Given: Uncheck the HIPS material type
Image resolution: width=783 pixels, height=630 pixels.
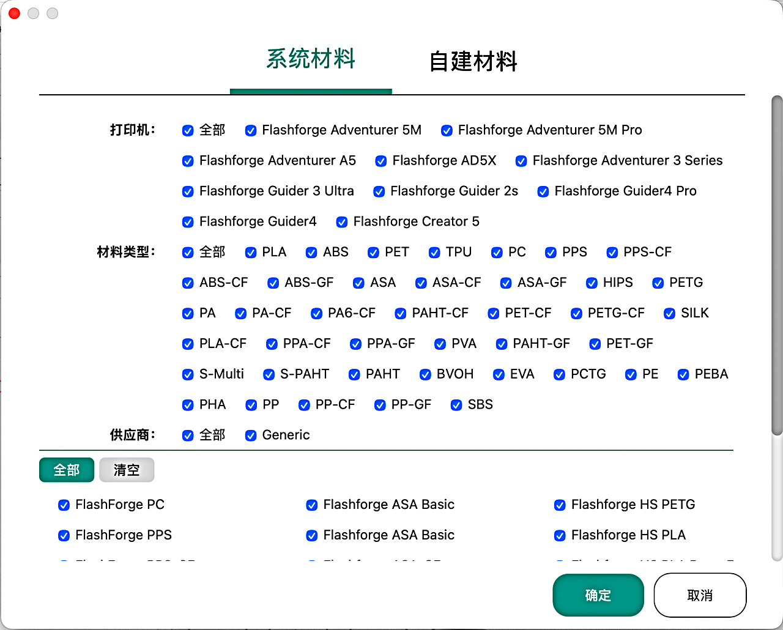Looking at the screenshot, I should [592, 283].
